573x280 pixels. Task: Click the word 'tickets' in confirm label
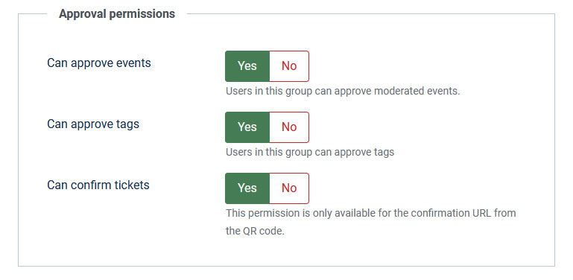point(132,185)
